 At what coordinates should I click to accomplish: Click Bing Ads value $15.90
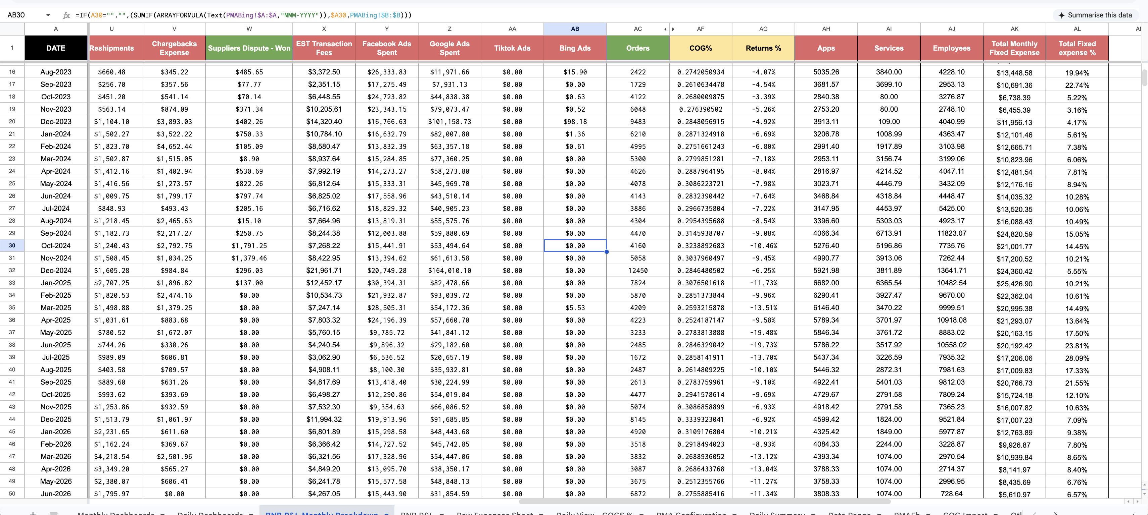pyautogui.click(x=575, y=72)
